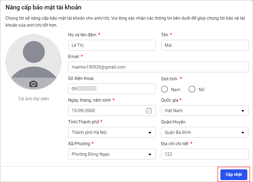
Task: Select the Nữ gender radio button
Action: 192,89
